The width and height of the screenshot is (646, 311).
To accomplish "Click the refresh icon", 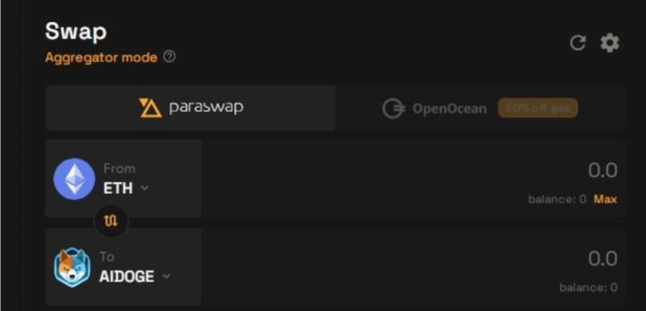I will (x=577, y=43).
